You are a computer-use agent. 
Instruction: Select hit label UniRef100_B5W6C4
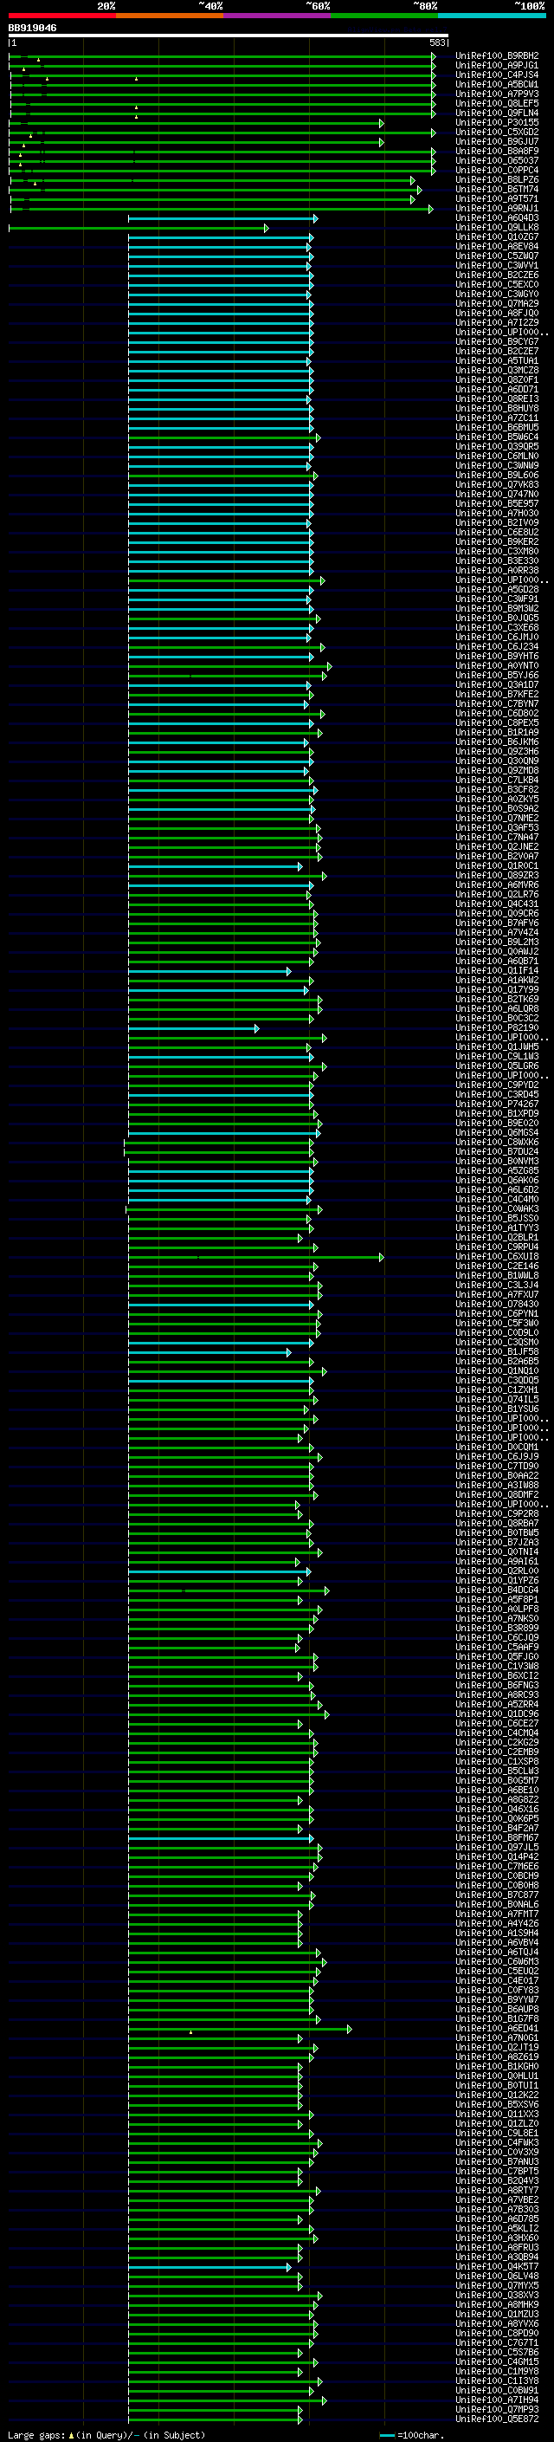point(497,437)
